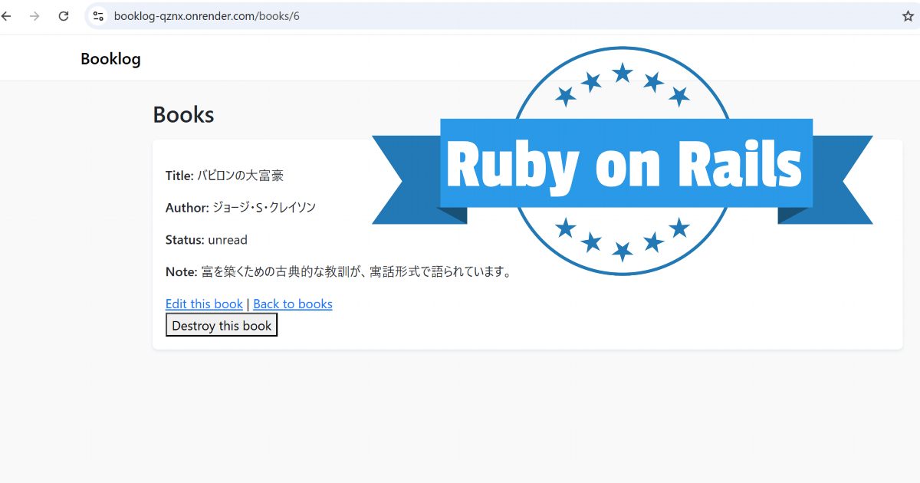Click the browser back arrow
920x483 pixels.
(7, 16)
